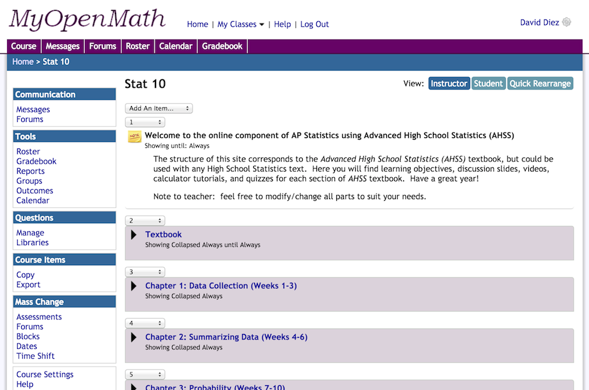Click the Stat 10 page heading
Screen dimensions: 589x390
click(145, 84)
